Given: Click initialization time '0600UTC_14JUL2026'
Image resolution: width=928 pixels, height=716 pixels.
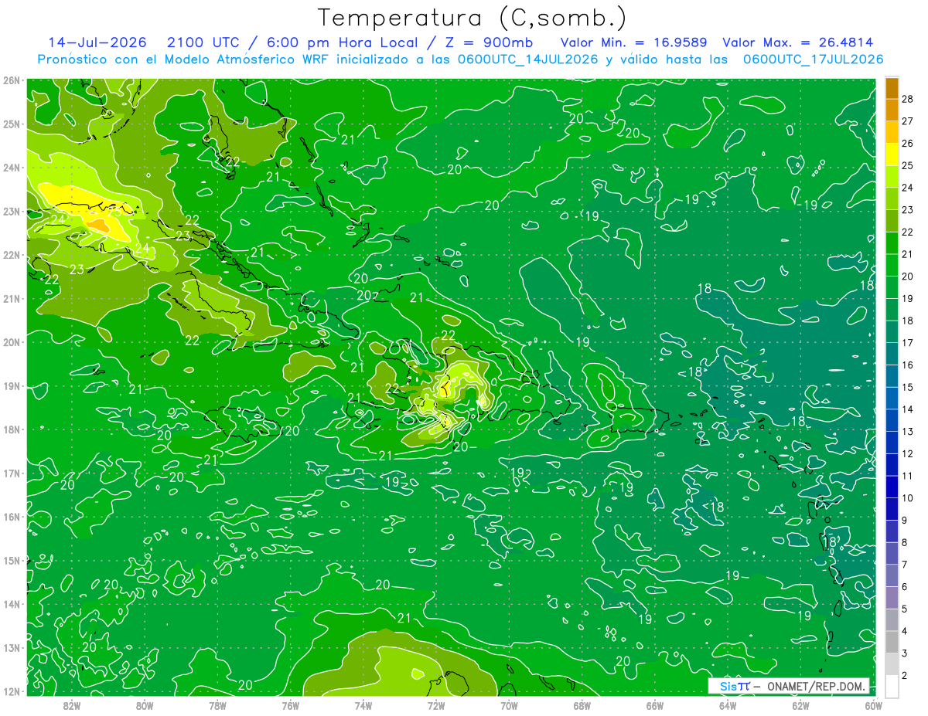Looking at the screenshot, I should point(527,59).
